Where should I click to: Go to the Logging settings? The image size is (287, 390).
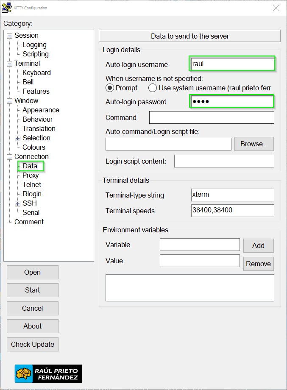tap(34, 45)
